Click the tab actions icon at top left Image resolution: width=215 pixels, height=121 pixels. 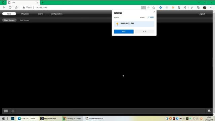pos(3,2)
